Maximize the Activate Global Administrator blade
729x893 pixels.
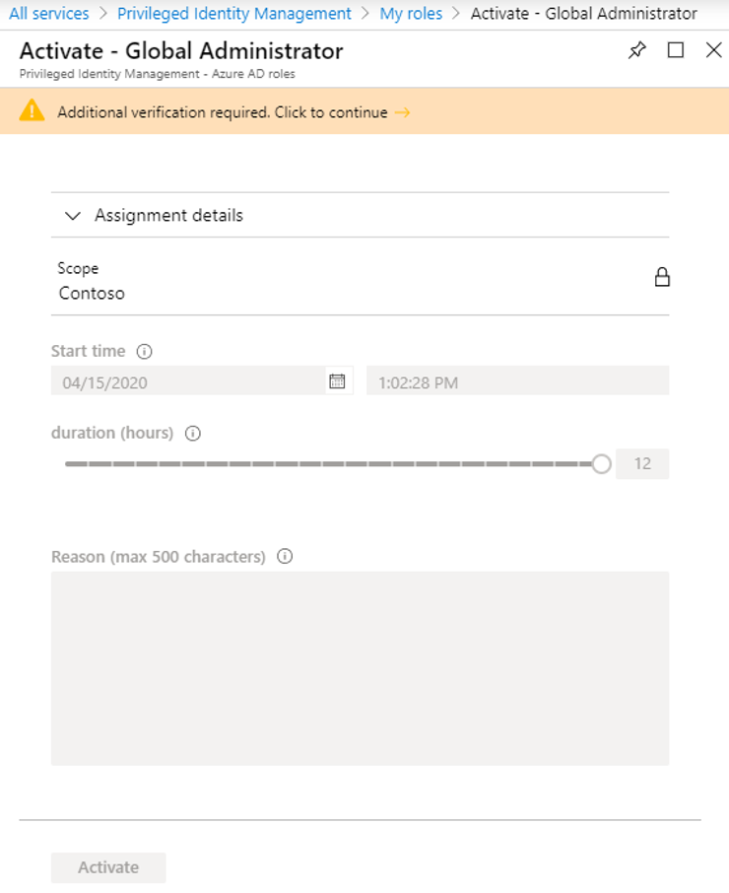click(676, 50)
